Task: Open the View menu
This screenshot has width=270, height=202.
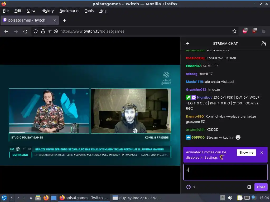Action: [x=31, y=11]
